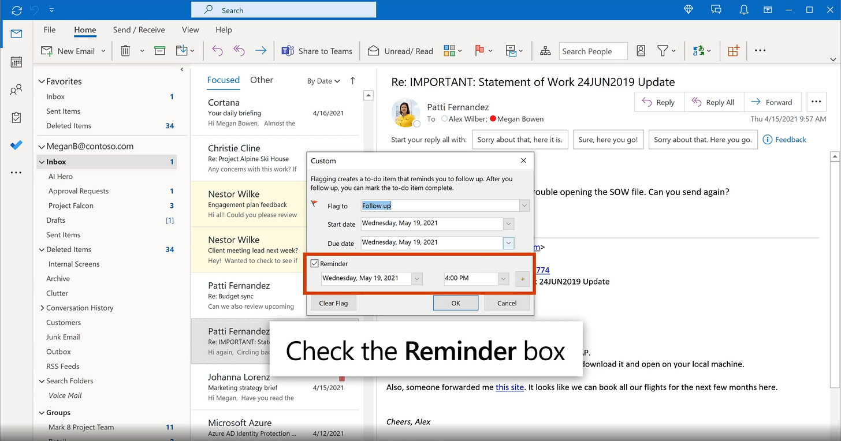Open the File menu
The height and width of the screenshot is (441, 841).
point(50,30)
